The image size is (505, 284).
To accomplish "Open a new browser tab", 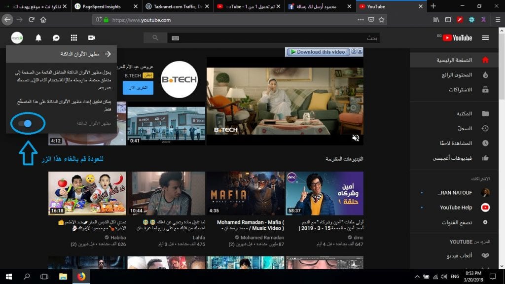I will click(x=433, y=6).
